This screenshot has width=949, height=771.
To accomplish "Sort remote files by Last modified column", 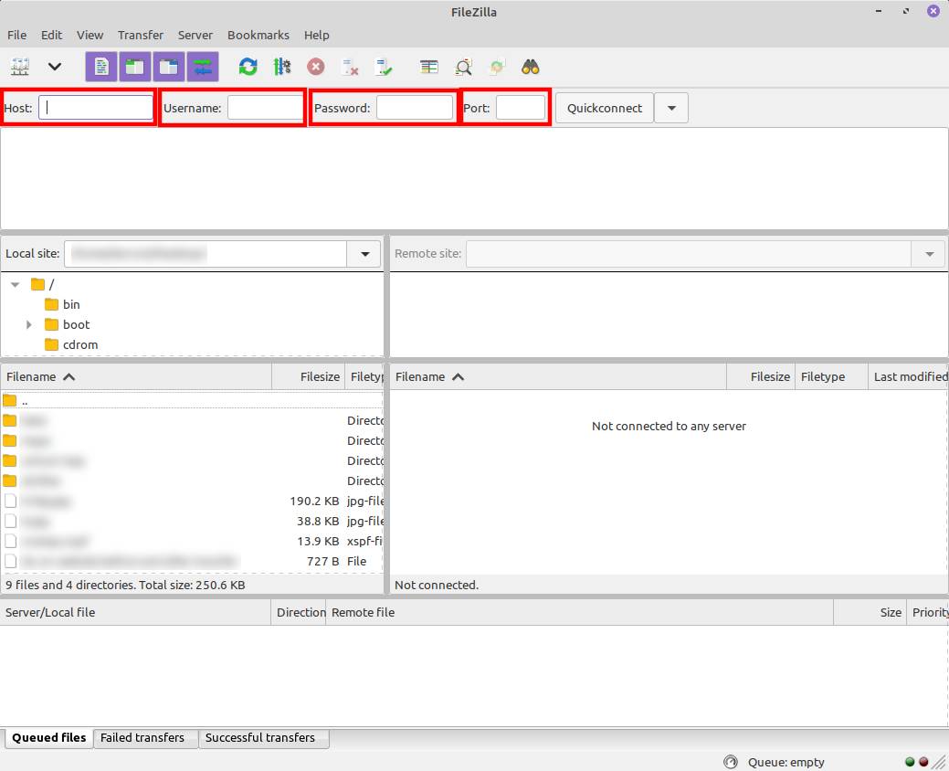I will point(908,376).
